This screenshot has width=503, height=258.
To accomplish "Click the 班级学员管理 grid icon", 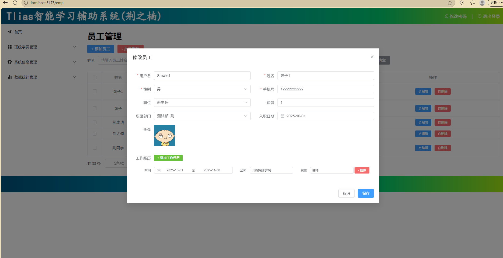I will (x=10, y=47).
